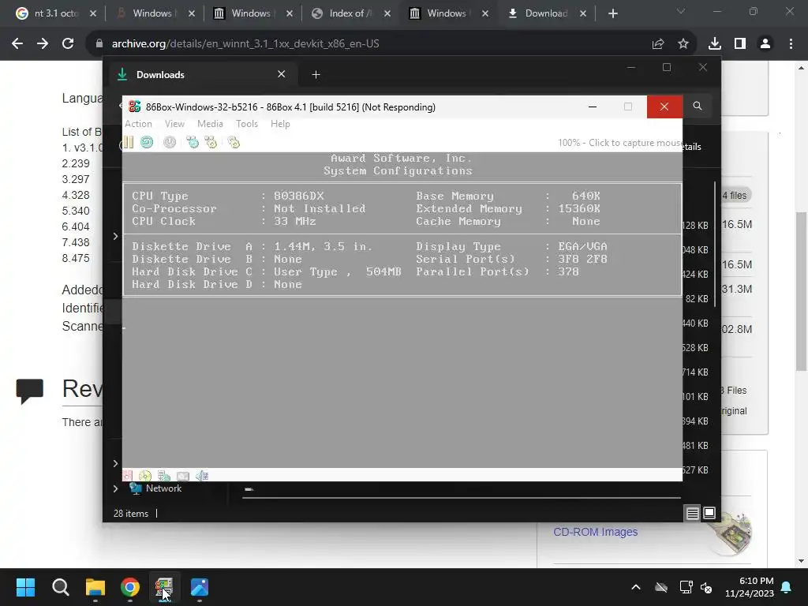The width and height of the screenshot is (808, 606).
Task: Go forward in Chrome
Action: (x=43, y=44)
